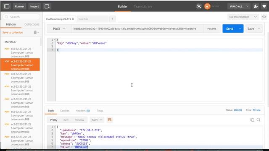Select the highlighted orange history entry

pyautogui.click(x=20, y=65)
